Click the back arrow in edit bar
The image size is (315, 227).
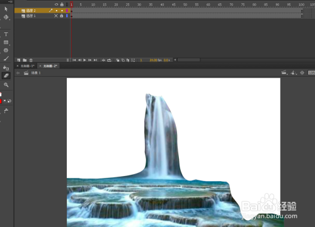(18, 73)
